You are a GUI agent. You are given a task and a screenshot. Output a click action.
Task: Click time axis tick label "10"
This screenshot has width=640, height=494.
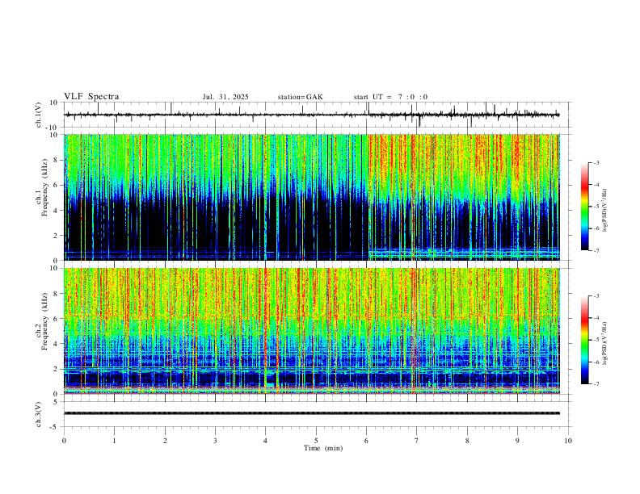pos(568,441)
